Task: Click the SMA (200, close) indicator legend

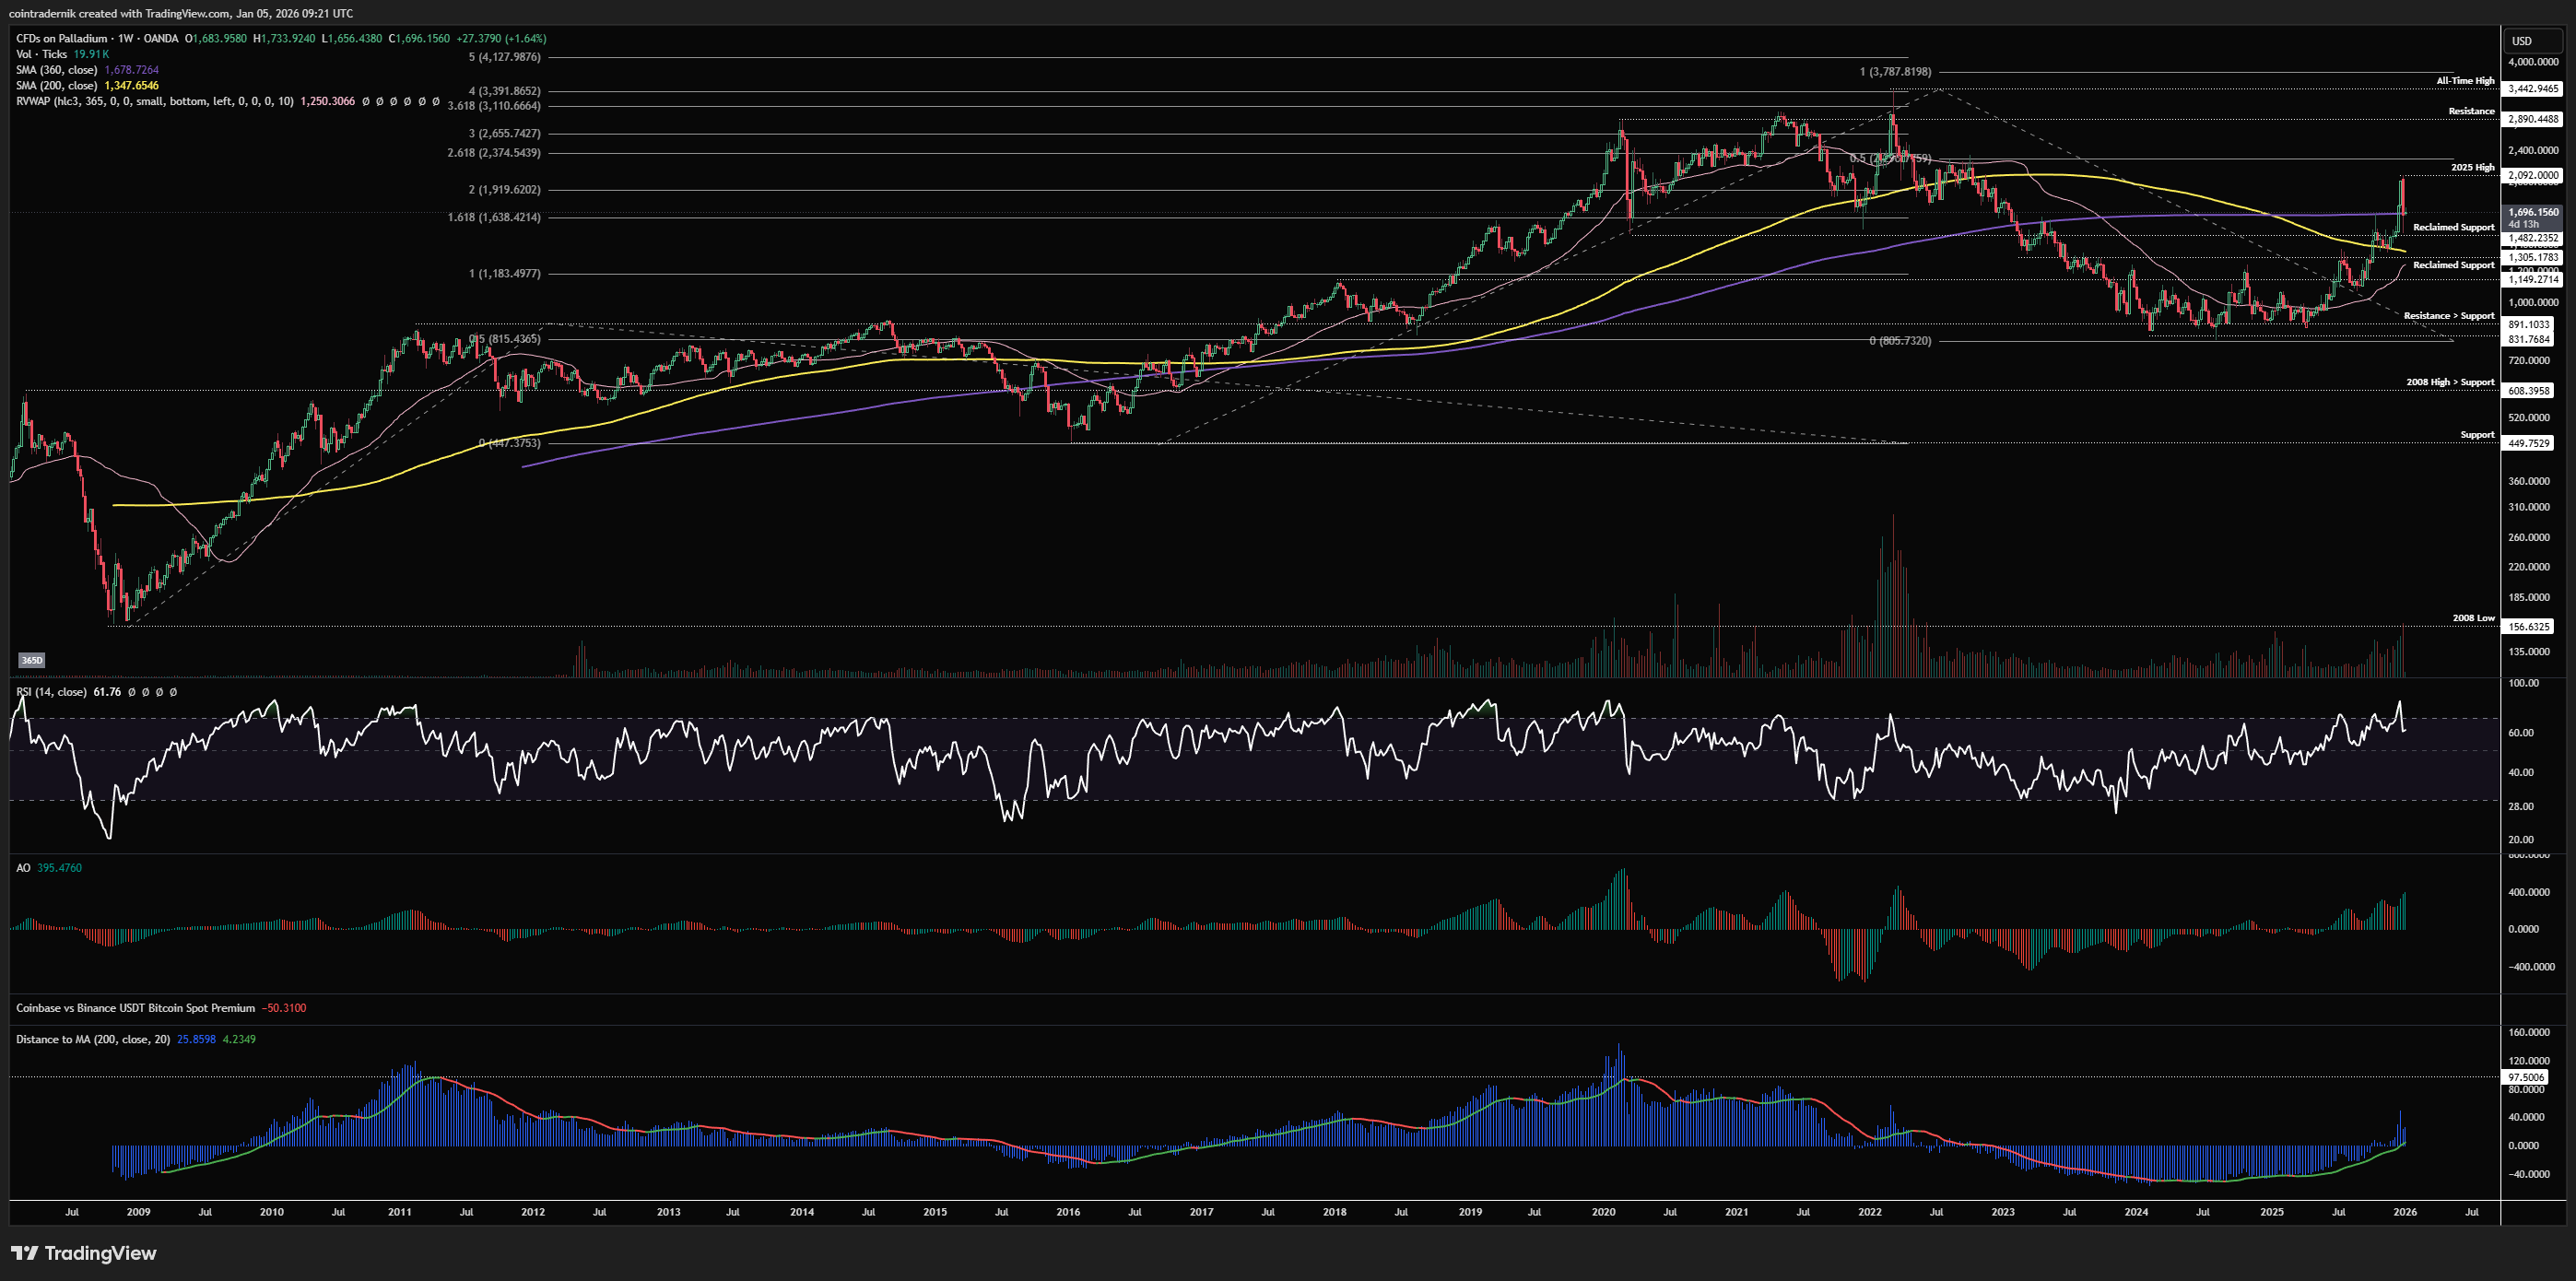Action: coord(57,86)
